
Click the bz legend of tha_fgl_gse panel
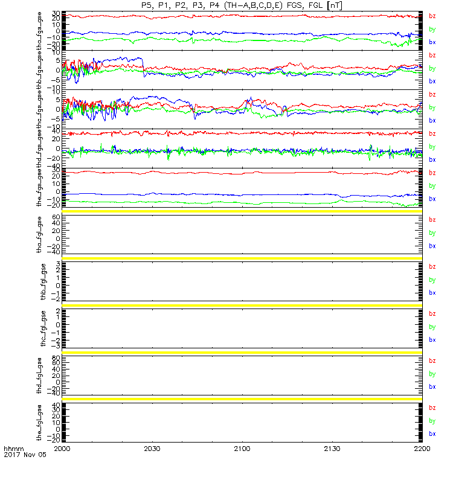click(x=432, y=220)
